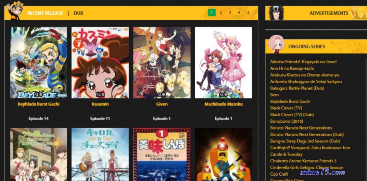The image size is (367, 181).
Task: Open the Carole & Tuesday guitar poster thumbnail
Action: [x=100, y=155]
